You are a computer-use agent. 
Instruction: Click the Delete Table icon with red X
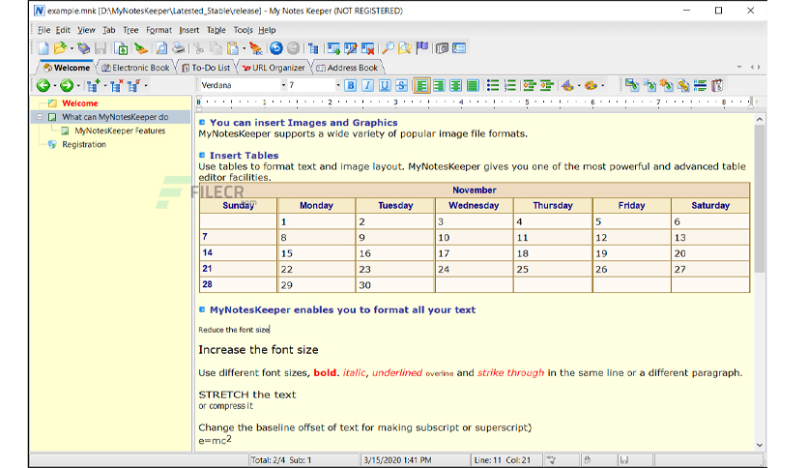click(367, 48)
